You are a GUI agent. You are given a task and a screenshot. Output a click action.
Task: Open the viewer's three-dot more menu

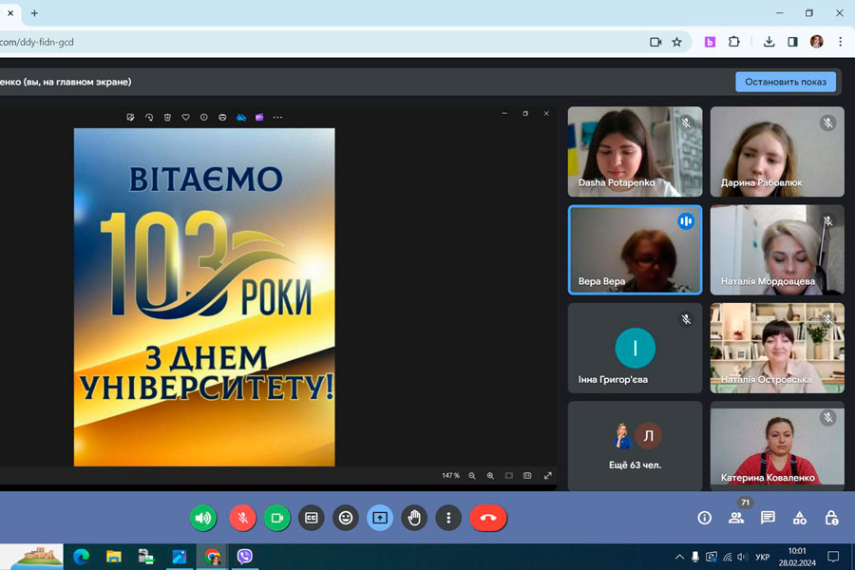tap(278, 117)
